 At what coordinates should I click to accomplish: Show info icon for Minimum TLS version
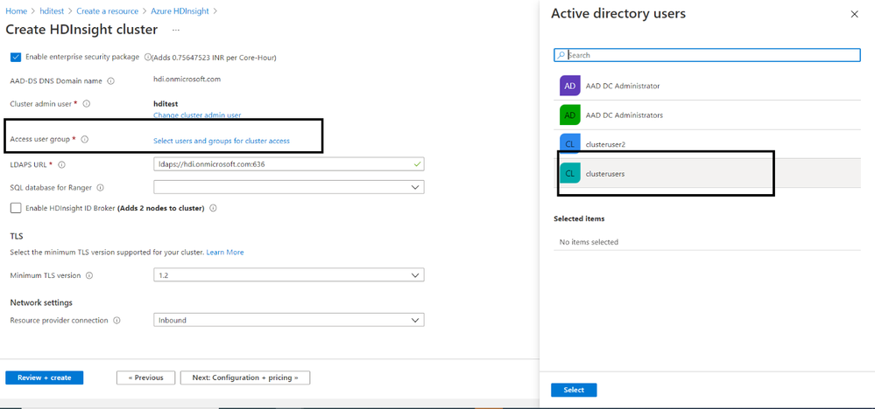(89, 275)
